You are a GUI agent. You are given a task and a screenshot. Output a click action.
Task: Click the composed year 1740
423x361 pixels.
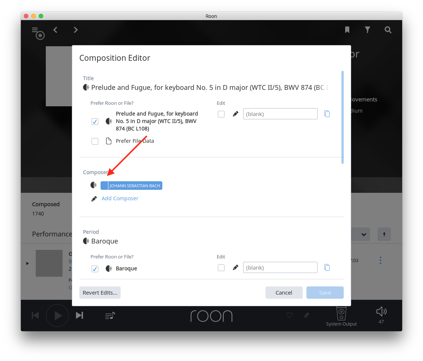pos(38,214)
